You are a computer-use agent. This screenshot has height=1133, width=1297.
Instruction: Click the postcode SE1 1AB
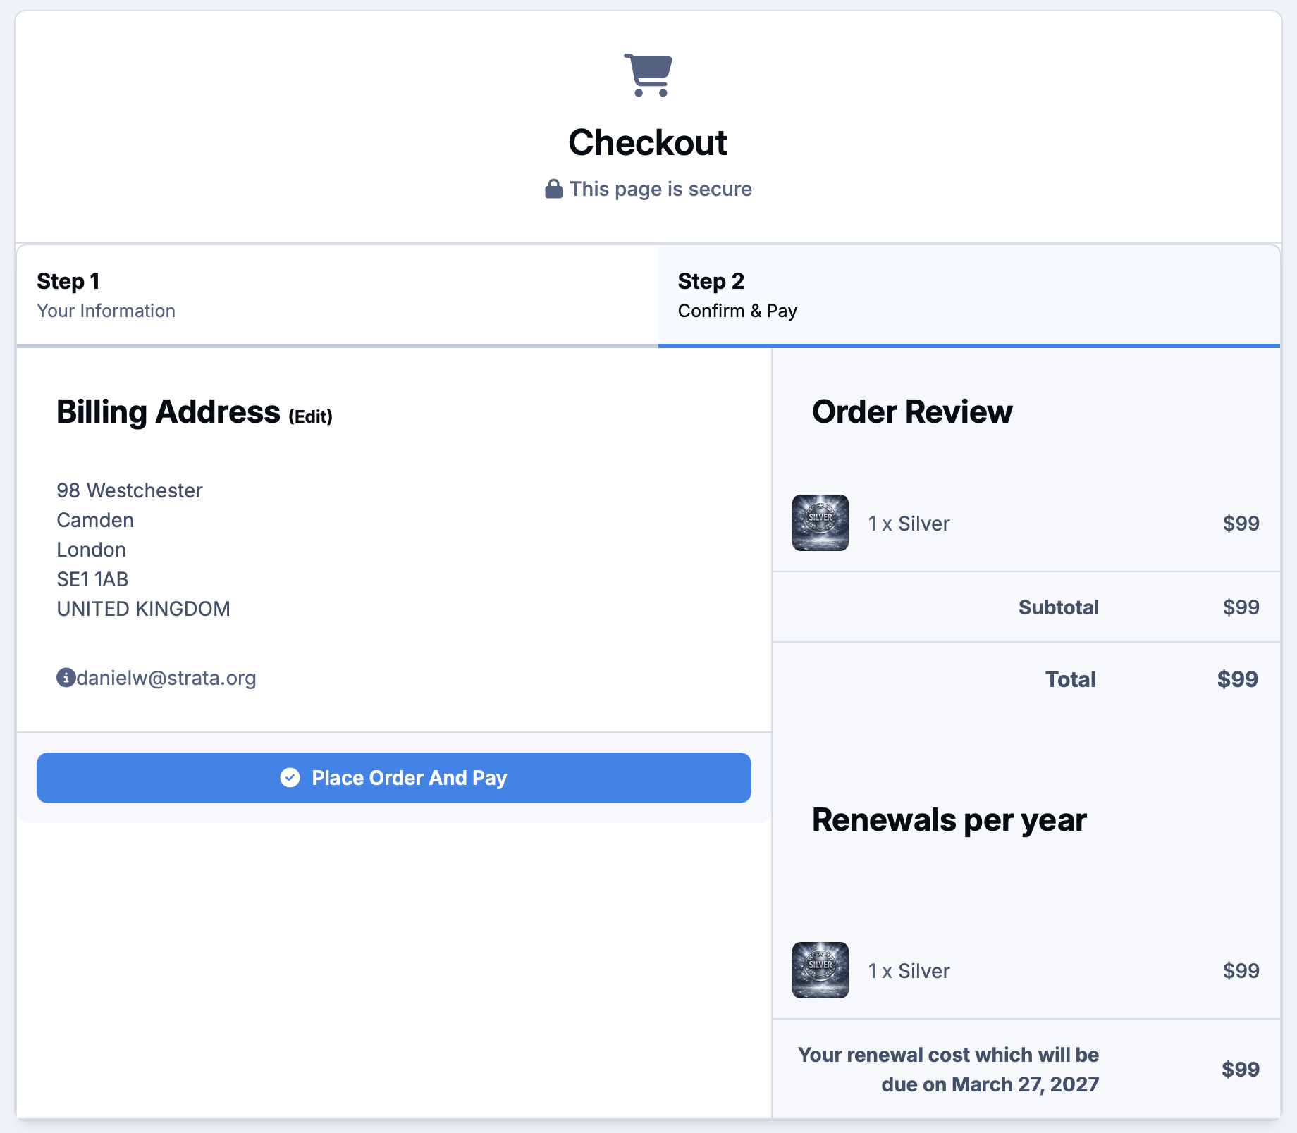pyautogui.click(x=92, y=579)
